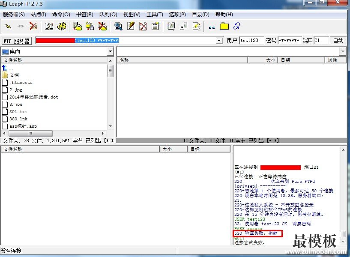350x257 pixels.
Task: Open preferences with the yellow gear icon
Action: [x=62, y=26]
